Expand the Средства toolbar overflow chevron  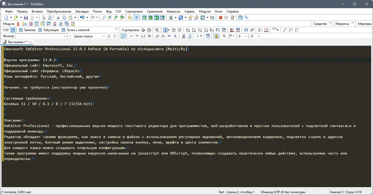tap(330, 23)
